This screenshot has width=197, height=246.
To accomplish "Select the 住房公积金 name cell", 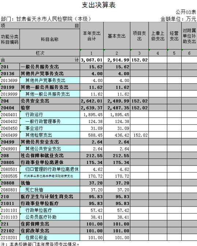I will pyautogui.click(x=50, y=238).
